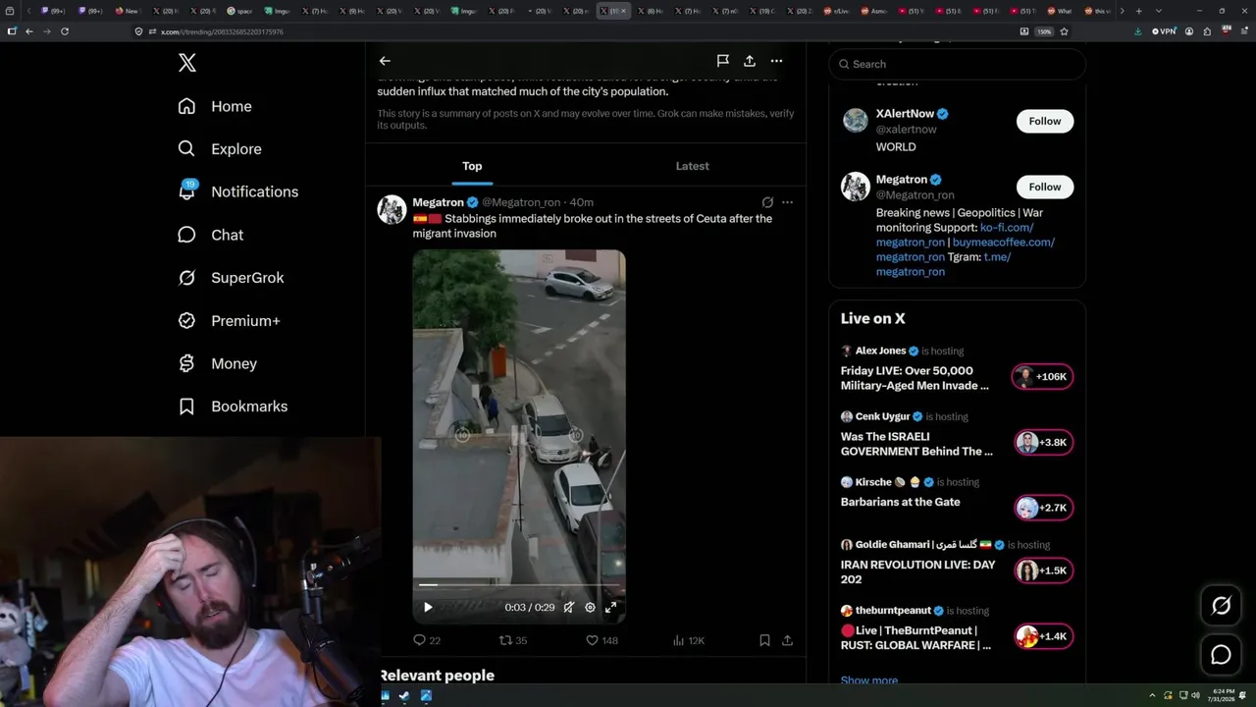Click the browser address bar URL
Viewport: 1256px width, 707px height.
coord(222,31)
